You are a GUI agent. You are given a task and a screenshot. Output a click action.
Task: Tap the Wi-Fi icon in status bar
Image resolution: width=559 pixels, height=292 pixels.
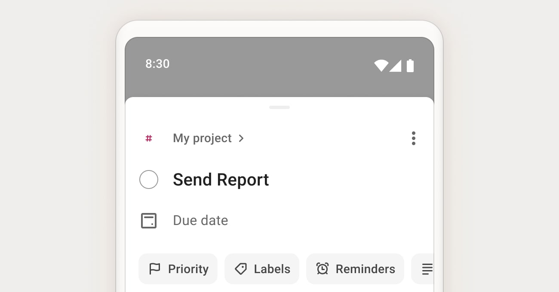tap(381, 66)
